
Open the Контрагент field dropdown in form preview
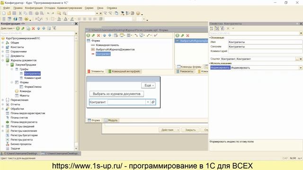point(148,102)
